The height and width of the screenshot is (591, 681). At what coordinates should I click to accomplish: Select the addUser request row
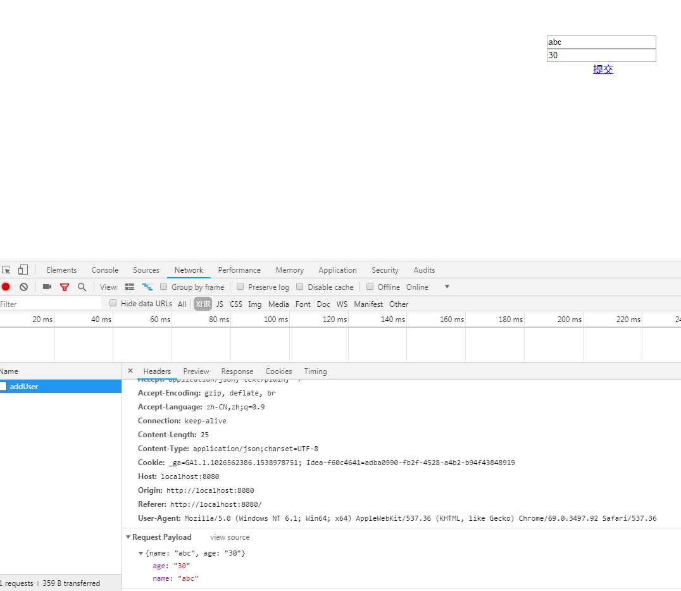point(61,386)
